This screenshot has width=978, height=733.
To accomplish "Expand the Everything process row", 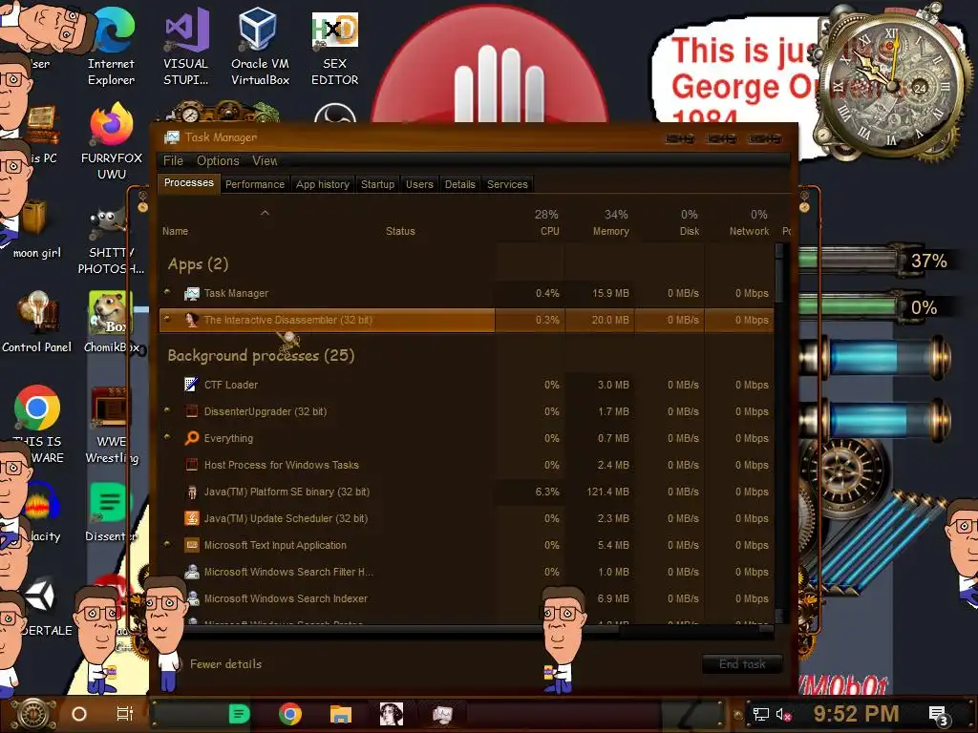I will point(167,437).
